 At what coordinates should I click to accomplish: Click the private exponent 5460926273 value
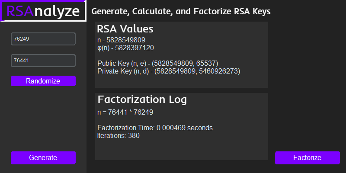(218, 70)
